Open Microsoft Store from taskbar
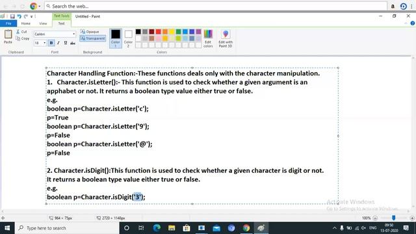416x234 pixels. coord(187,228)
